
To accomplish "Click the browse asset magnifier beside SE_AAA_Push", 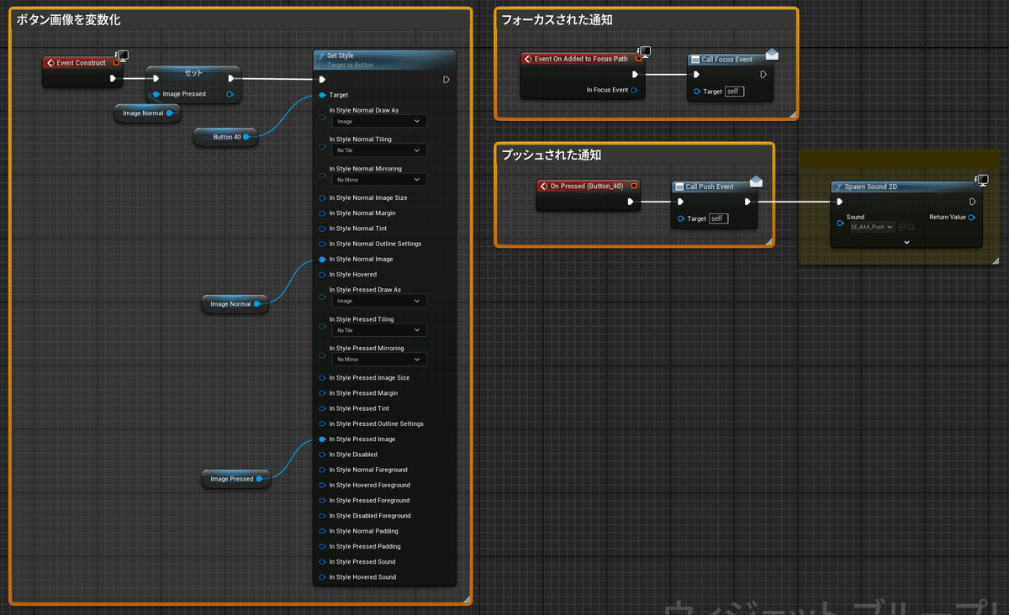I will pos(911,227).
